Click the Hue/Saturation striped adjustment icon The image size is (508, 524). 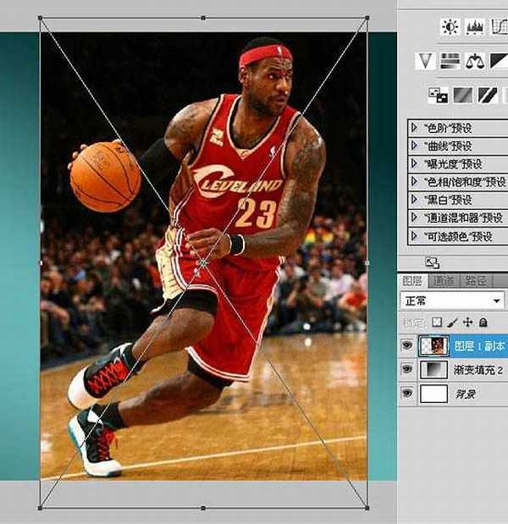click(x=450, y=61)
